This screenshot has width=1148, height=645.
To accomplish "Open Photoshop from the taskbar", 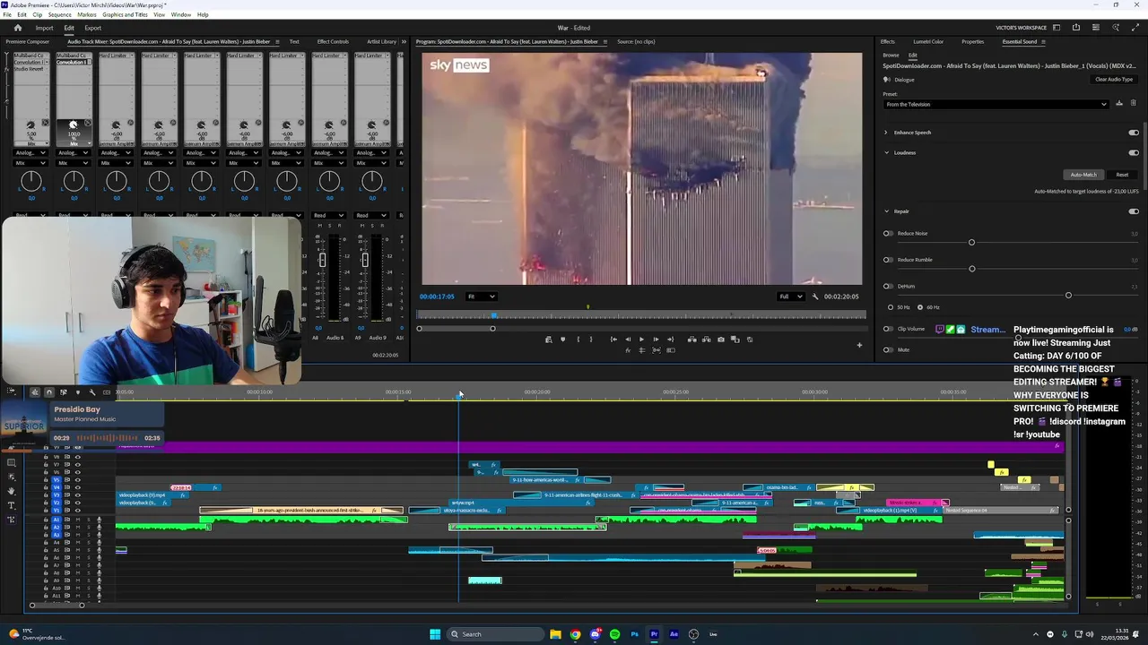I will (x=634, y=634).
